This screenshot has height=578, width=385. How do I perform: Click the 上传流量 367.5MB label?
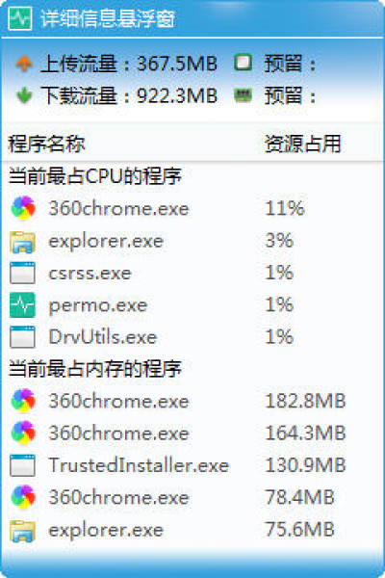click(x=129, y=64)
